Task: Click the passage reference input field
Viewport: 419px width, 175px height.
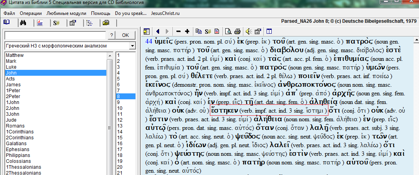Action: coord(55,35)
